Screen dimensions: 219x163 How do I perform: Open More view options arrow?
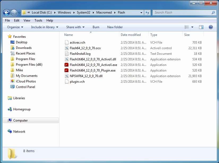click(x=192, y=27)
